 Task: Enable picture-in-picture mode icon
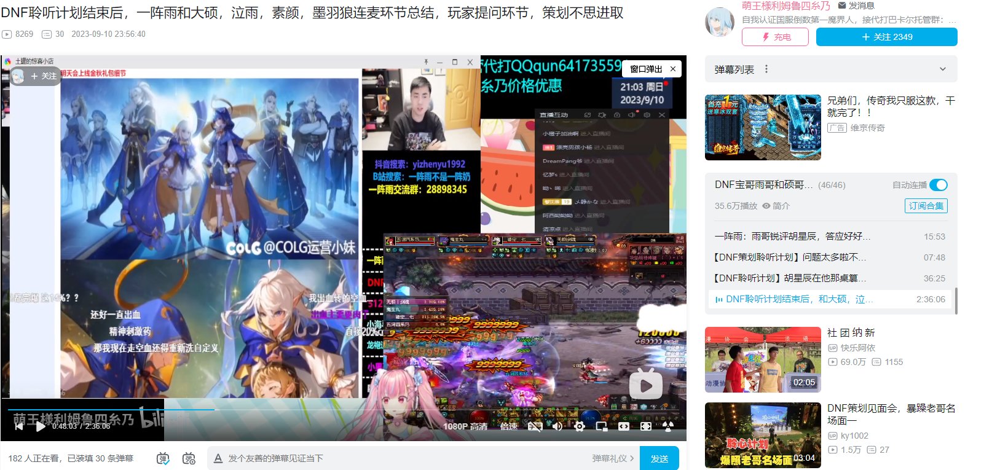[602, 426]
